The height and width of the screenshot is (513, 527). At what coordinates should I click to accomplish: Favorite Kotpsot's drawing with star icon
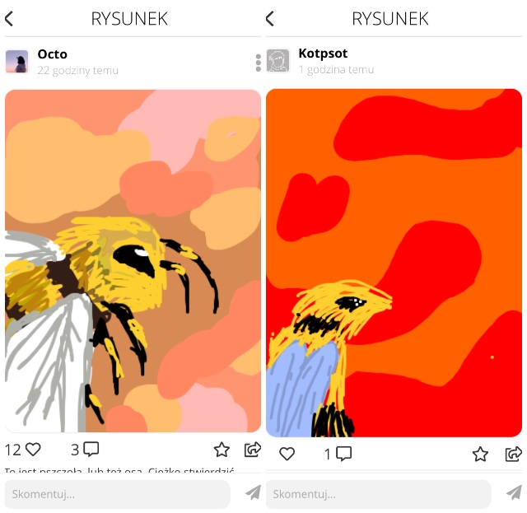coord(480,455)
